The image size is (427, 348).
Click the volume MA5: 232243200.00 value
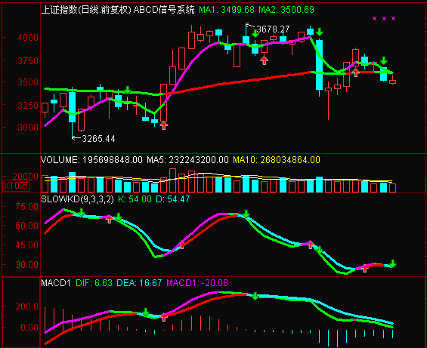(187, 160)
